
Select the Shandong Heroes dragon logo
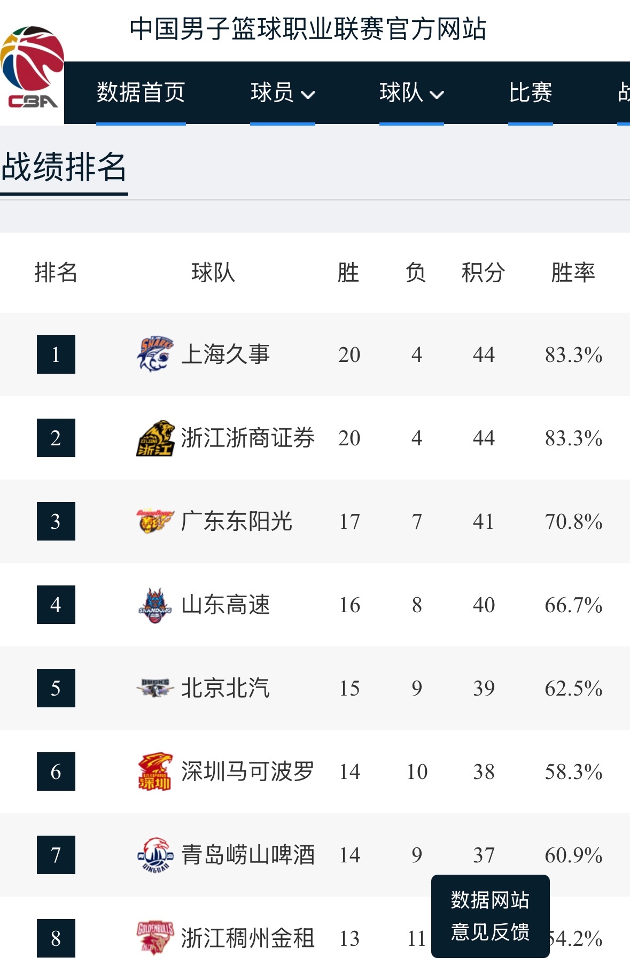point(154,604)
